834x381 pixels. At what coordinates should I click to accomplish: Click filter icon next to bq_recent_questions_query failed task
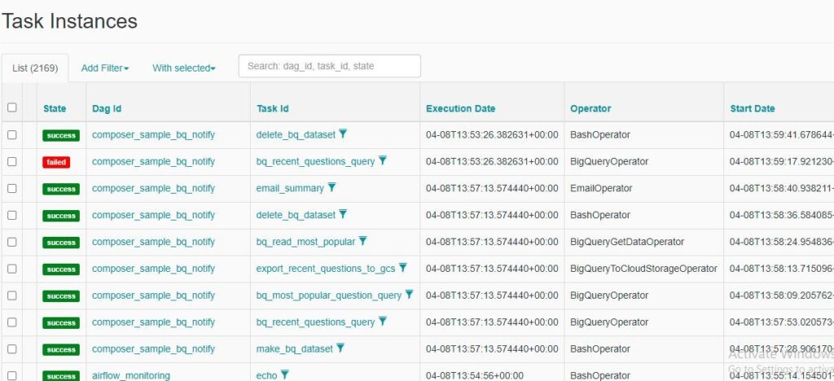(x=383, y=161)
